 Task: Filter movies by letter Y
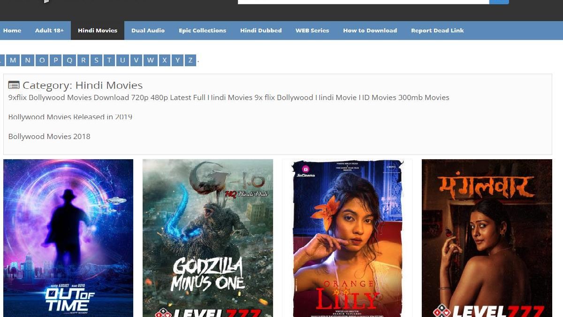[177, 60]
